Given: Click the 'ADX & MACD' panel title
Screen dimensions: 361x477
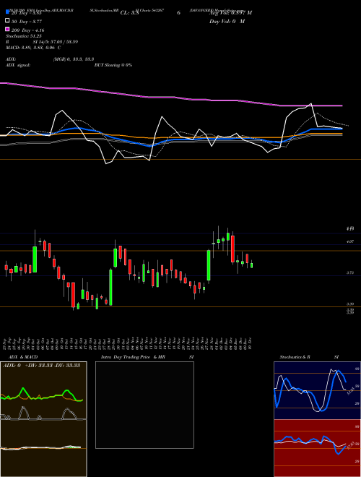Looking at the screenshot, I should [x=23, y=357].
